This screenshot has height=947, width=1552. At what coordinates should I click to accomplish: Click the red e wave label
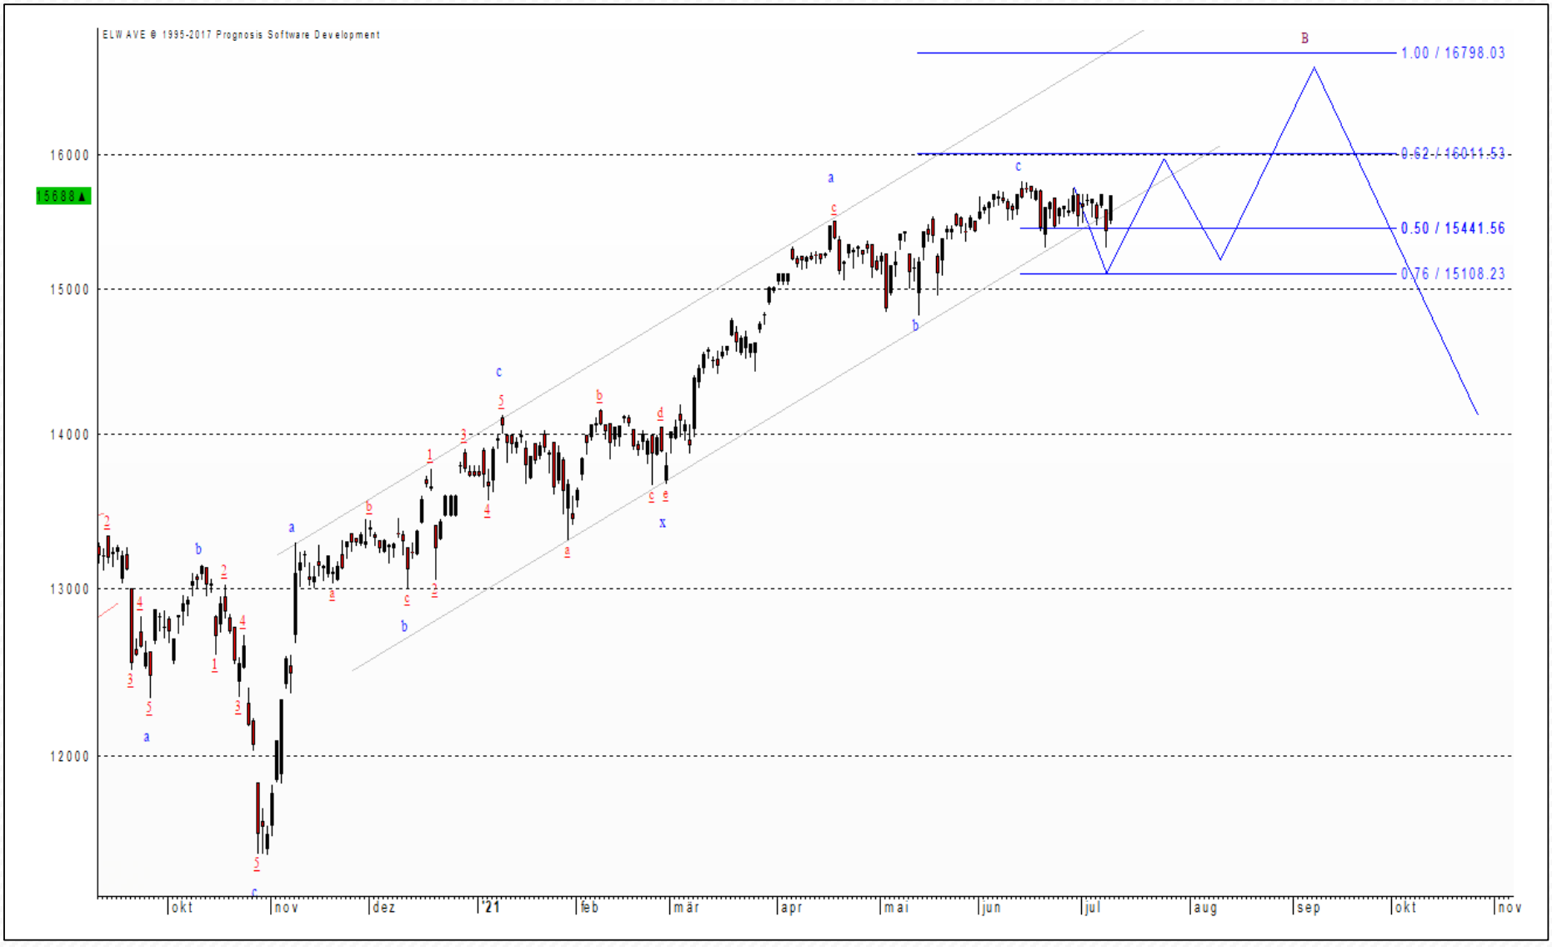click(665, 495)
